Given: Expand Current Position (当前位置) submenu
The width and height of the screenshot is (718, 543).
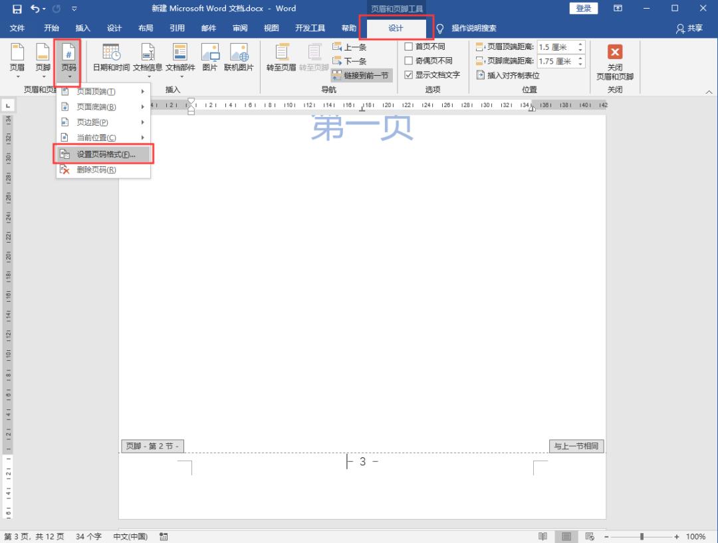Looking at the screenshot, I should coord(103,138).
